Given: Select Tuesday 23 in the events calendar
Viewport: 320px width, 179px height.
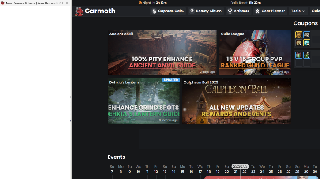Looking at the screenshot, I should (x=253, y=169).
